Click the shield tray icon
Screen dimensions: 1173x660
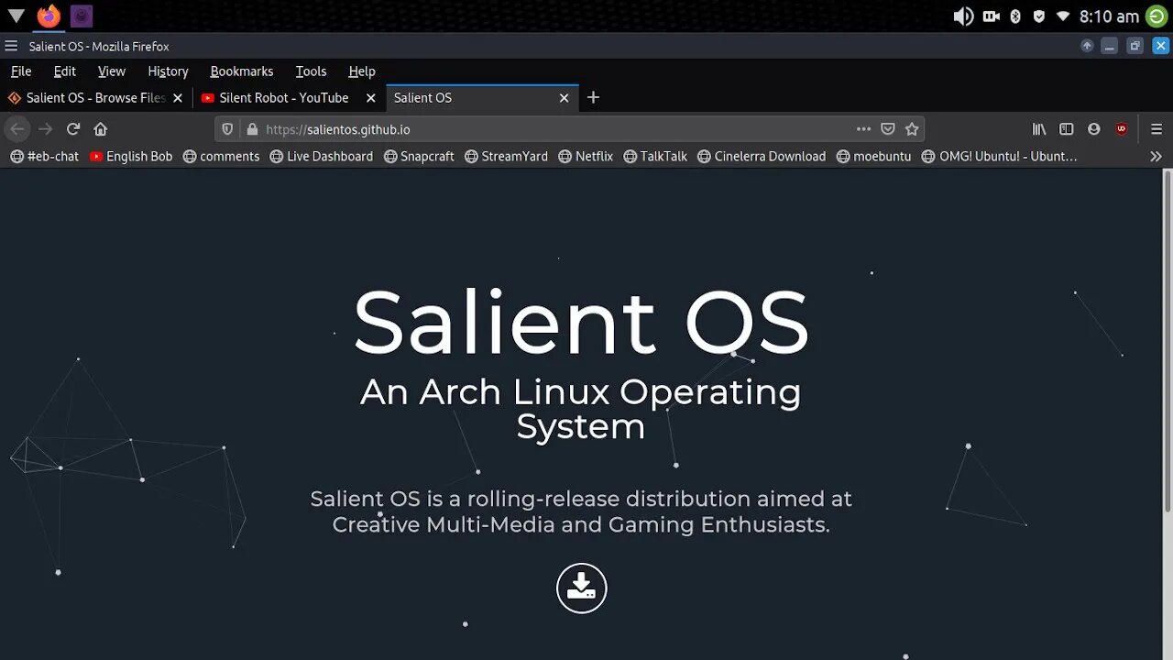(x=1038, y=16)
